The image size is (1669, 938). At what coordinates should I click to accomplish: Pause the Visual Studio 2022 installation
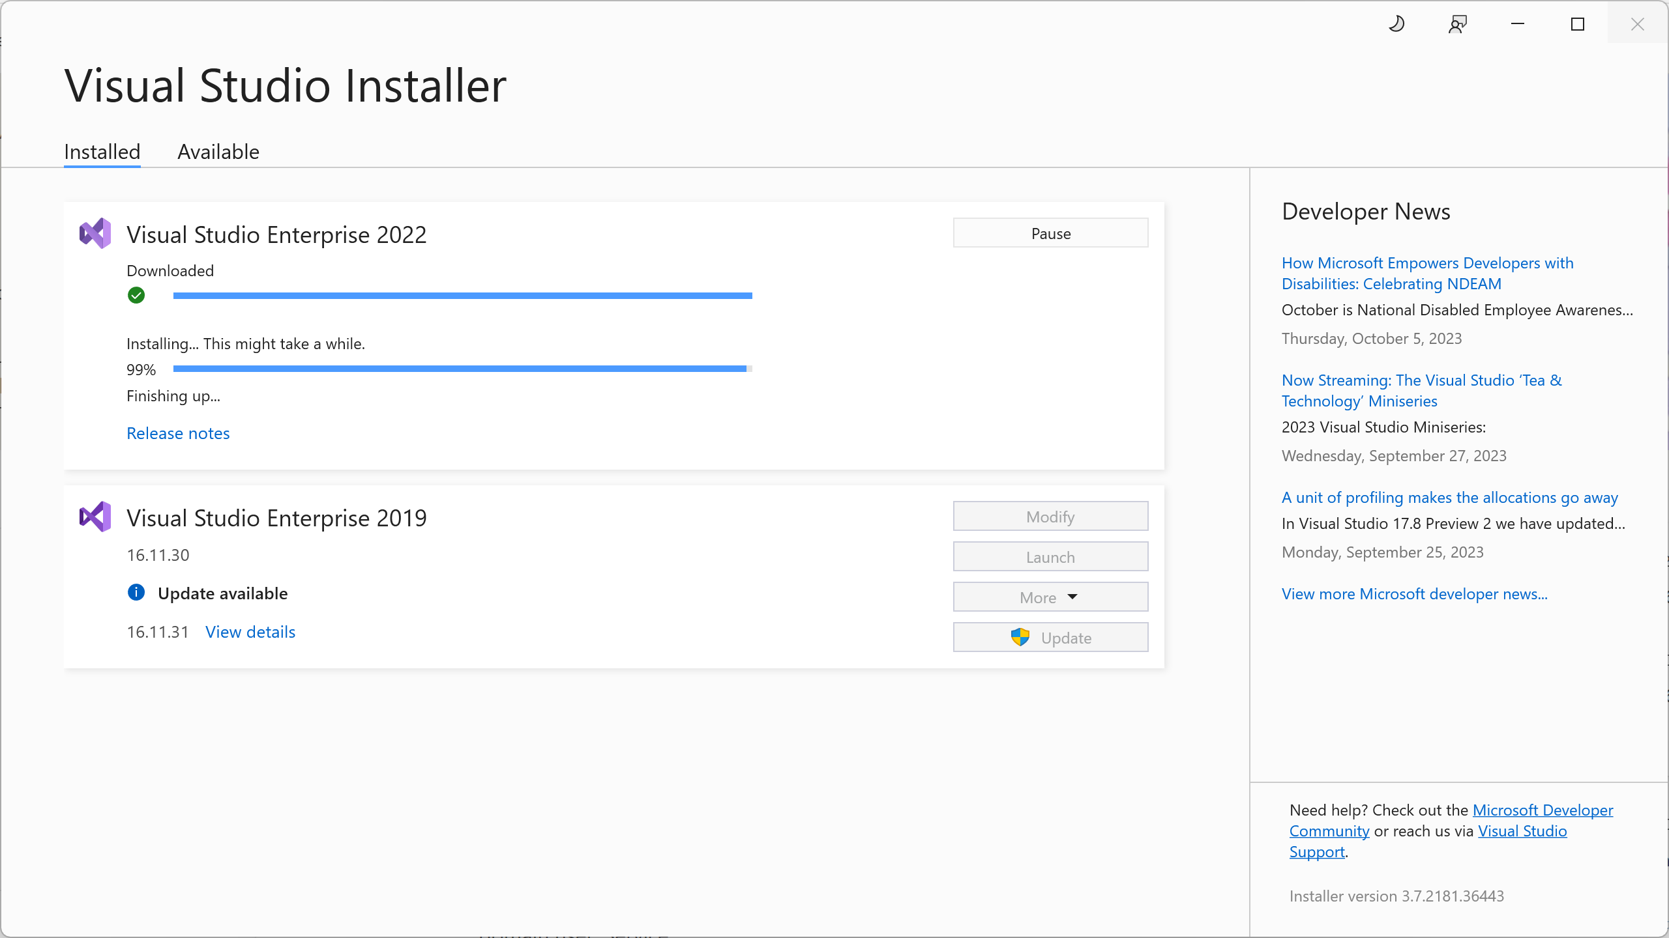click(x=1050, y=233)
